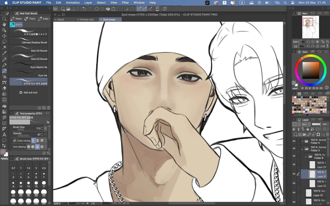Toggle the Folder 4 lock checkbox column
The image size is (330, 206).
[x=298, y=141]
